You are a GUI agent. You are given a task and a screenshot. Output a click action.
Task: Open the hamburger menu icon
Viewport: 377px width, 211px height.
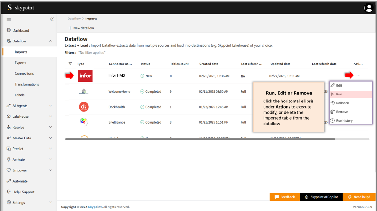tap(9, 19)
